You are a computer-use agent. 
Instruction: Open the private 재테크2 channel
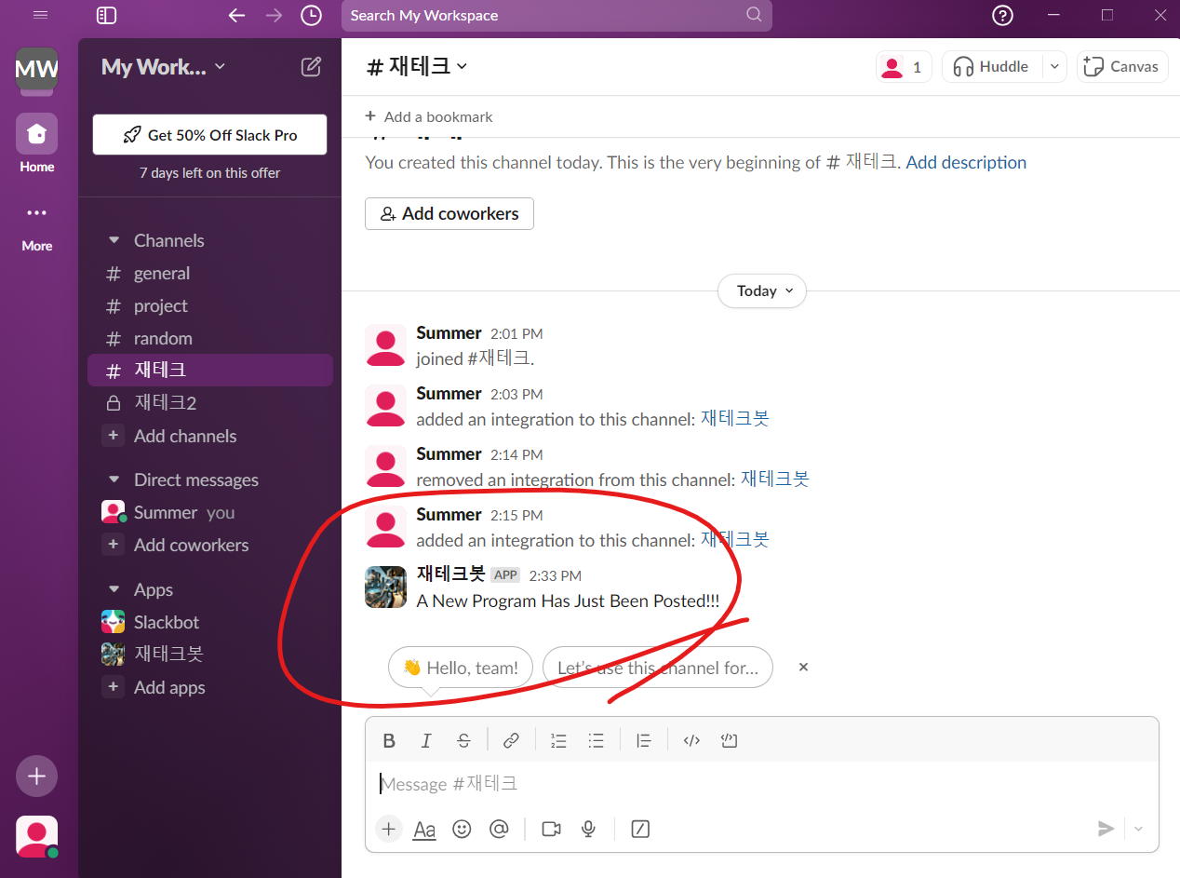click(x=210, y=403)
